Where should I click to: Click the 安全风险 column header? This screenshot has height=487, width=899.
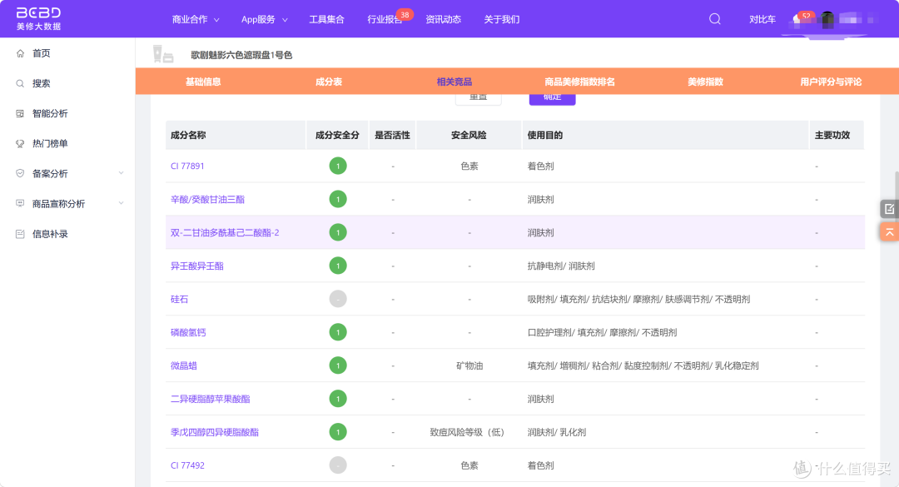(x=469, y=135)
